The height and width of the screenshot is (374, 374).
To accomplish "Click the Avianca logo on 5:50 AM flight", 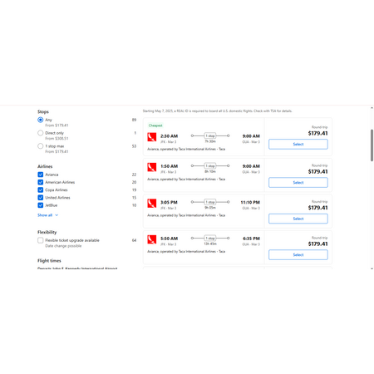I will (152, 239).
